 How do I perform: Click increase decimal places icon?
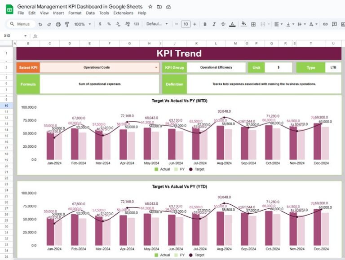pyautogui.click(x=127, y=24)
